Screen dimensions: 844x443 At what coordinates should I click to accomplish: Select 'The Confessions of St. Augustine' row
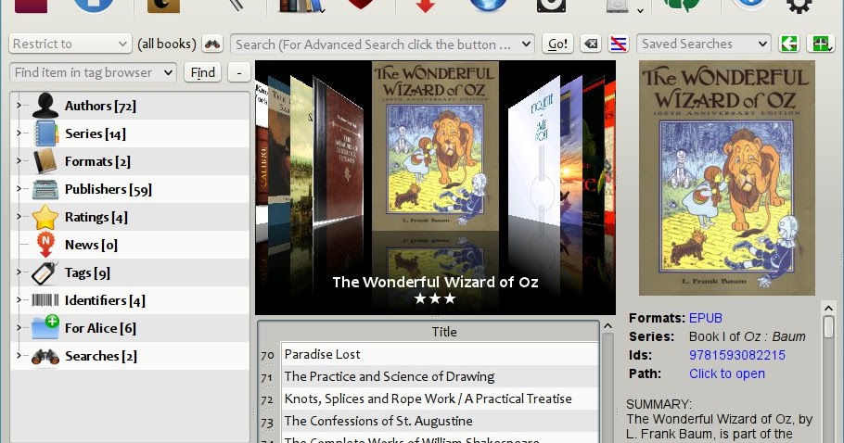pyautogui.click(x=440, y=421)
